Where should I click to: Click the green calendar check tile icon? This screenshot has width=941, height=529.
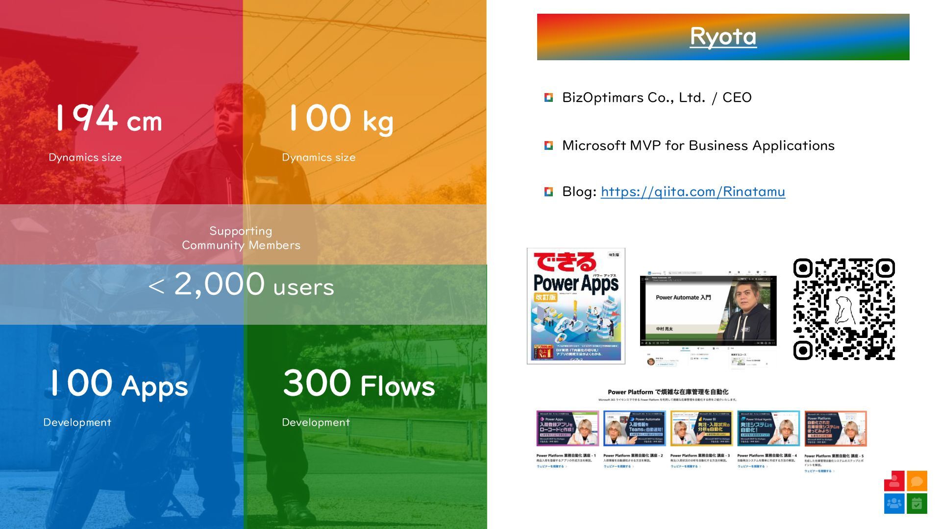[x=916, y=504]
